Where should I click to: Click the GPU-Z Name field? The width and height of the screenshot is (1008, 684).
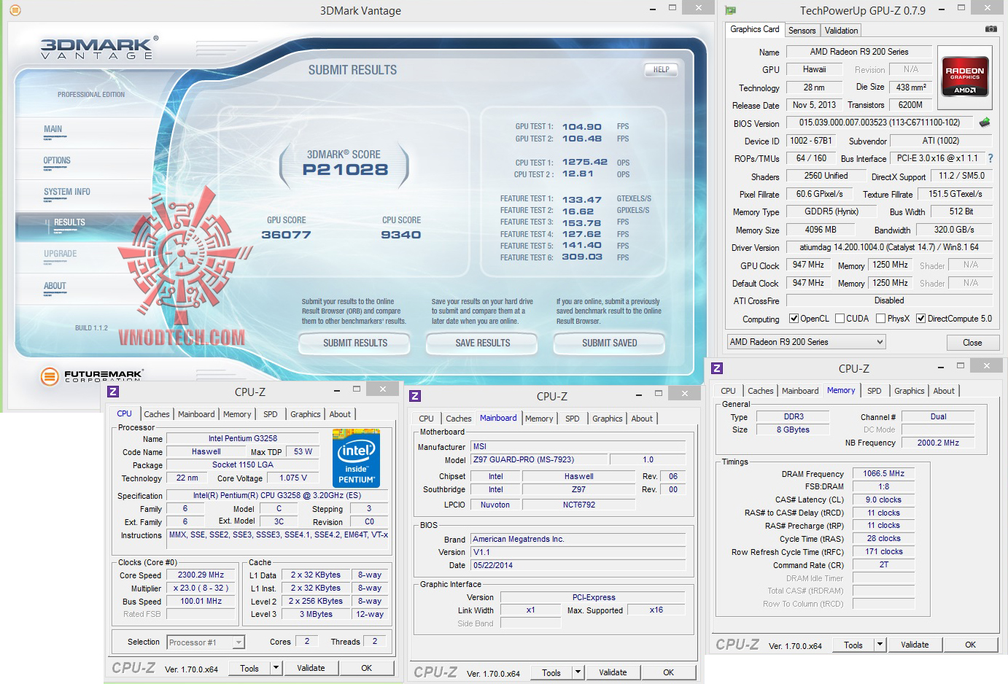(x=858, y=52)
